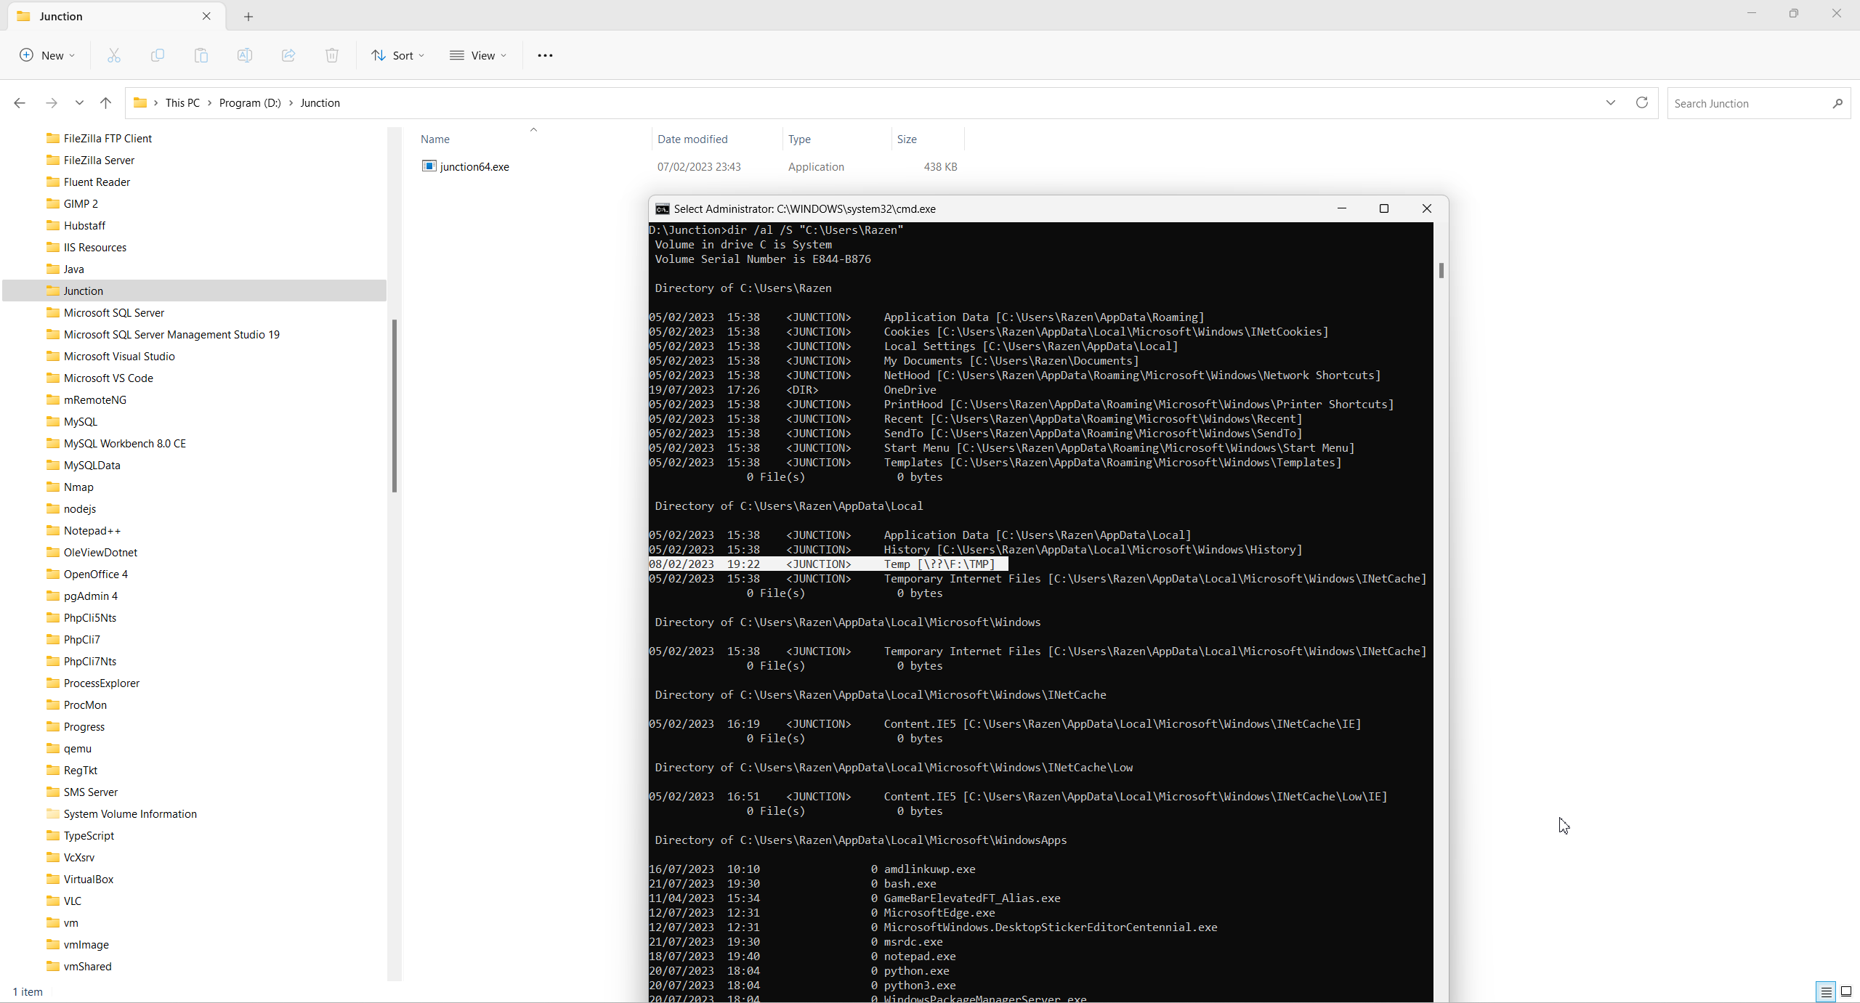This screenshot has height=1003, width=1860.
Task: Navigate up one folder level
Action: (105, 102)
